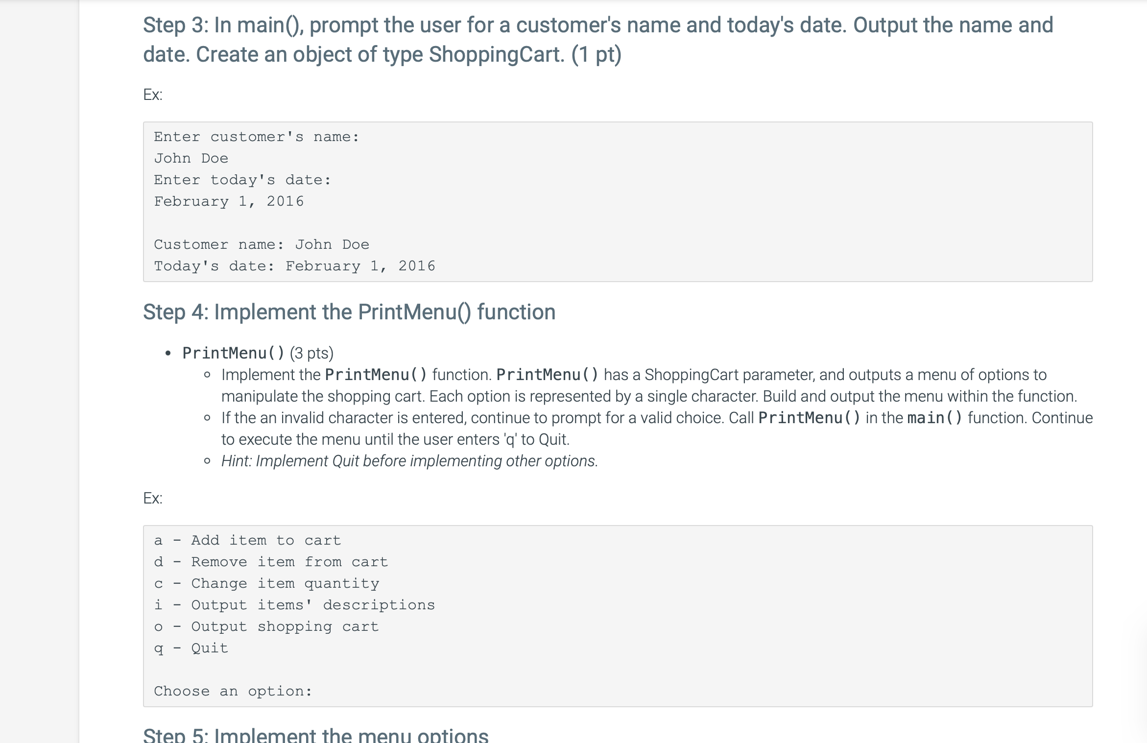
Task: Click the 'c - Change item quantity' line
Action: 266,583
